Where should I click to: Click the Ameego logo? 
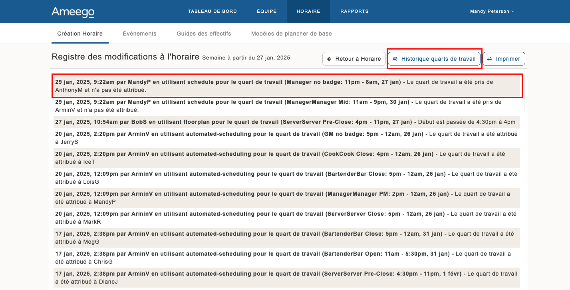(x=73, y=12)
